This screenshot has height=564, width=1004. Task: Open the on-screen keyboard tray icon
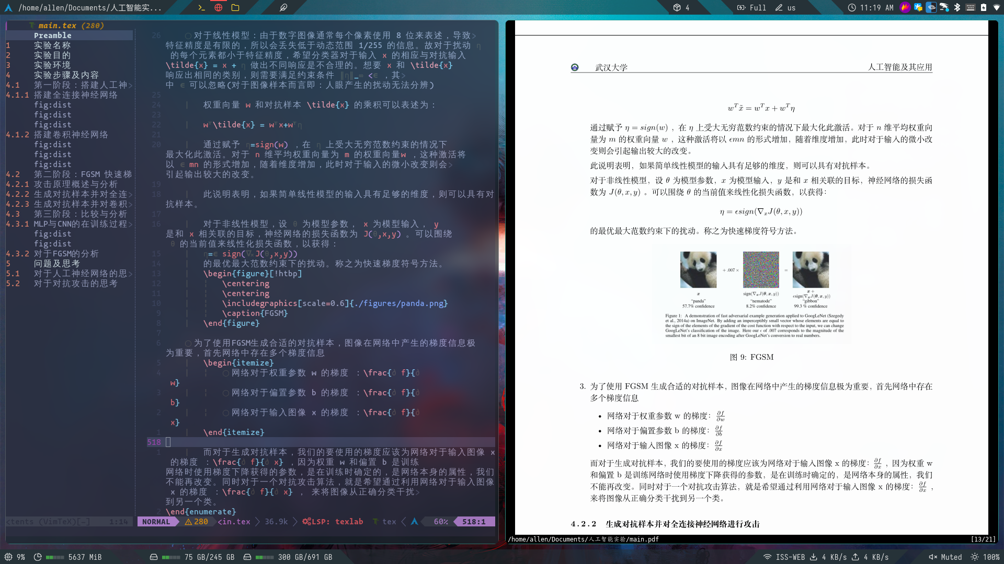[971, 7]
